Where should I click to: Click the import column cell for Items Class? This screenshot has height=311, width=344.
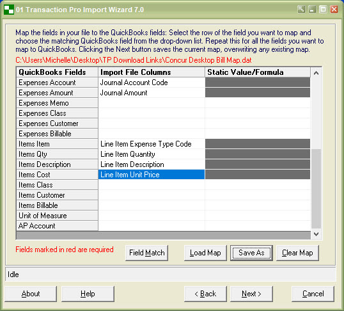[152, 185]
